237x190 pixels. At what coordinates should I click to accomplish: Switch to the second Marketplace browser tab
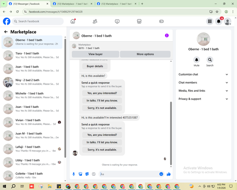[73, 4]
